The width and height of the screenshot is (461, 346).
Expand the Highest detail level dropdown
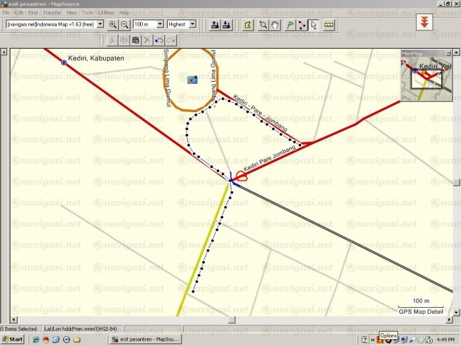click(x=192, y=24)
